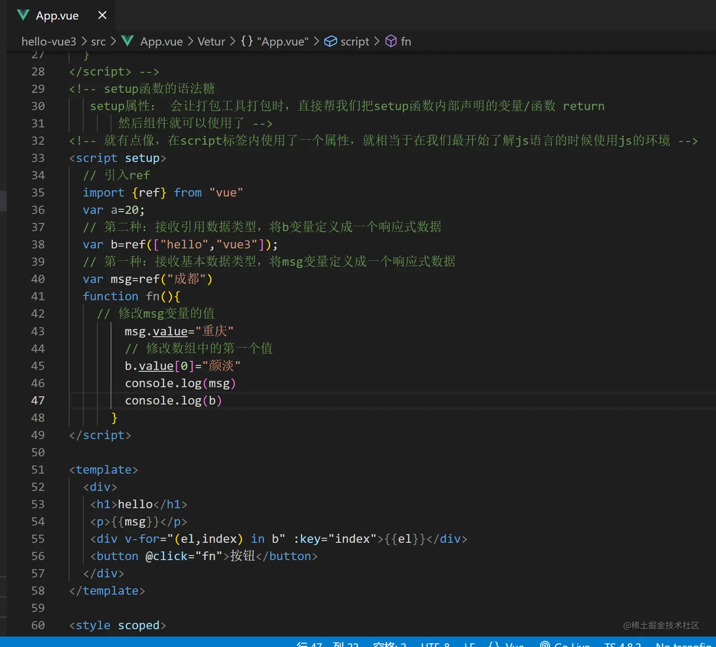Click line number 60 in the gutter
This screenshot has width=716, height=647.
coord(38,625)
